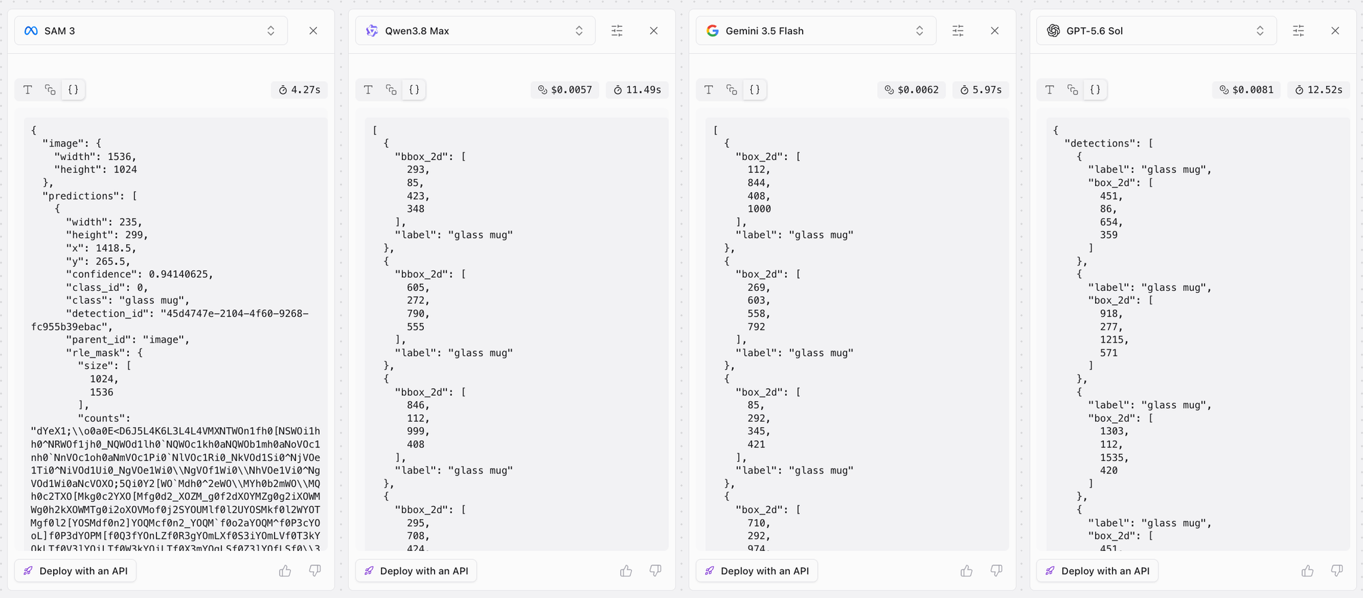This screenshot has height=598, width=1363.
Task: Thumbs down the Qwen3.8 Max result
Action: tap(656, 571)
